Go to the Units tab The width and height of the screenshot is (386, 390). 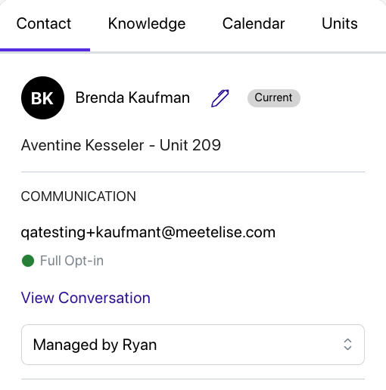[x=340, y=23]
